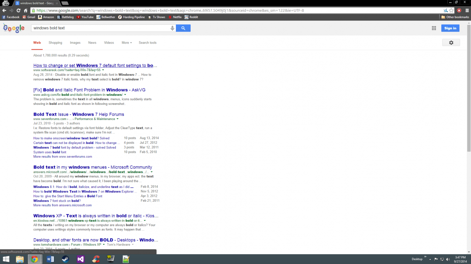Expand options arrow beside answers.microsoft.com URL
The image size is (471, 264).
[x=151, y=172]
